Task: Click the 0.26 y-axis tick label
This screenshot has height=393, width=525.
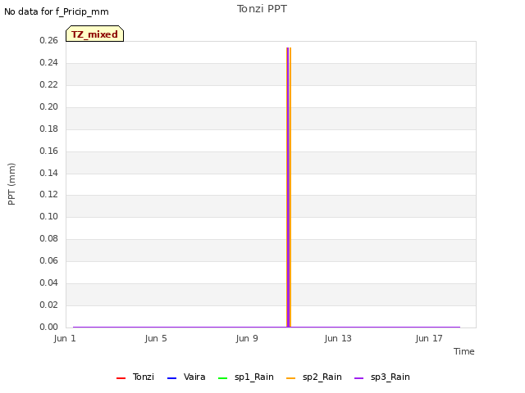Action: coord(49,40)
